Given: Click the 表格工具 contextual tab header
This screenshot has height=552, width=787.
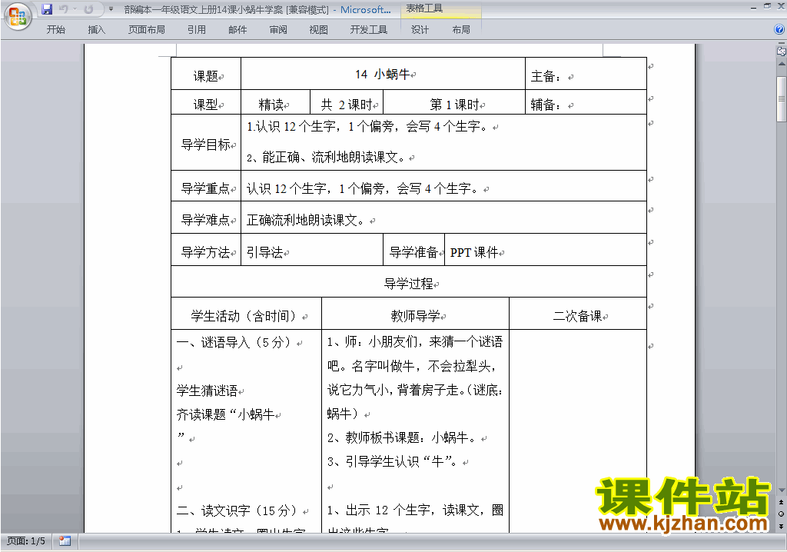Looking at the screenshot, I should (424, 8).
